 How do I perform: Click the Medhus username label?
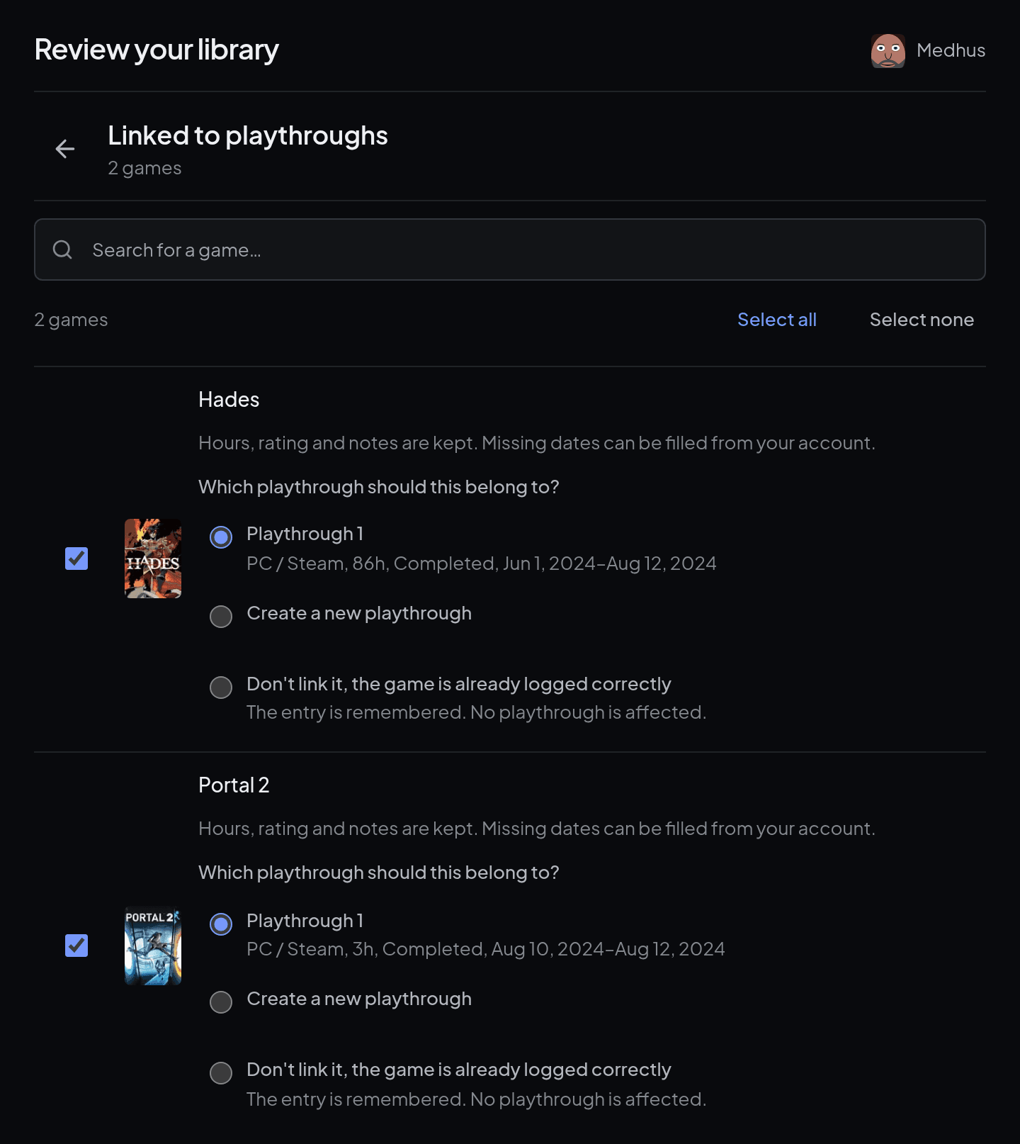[x=951, y=50]
